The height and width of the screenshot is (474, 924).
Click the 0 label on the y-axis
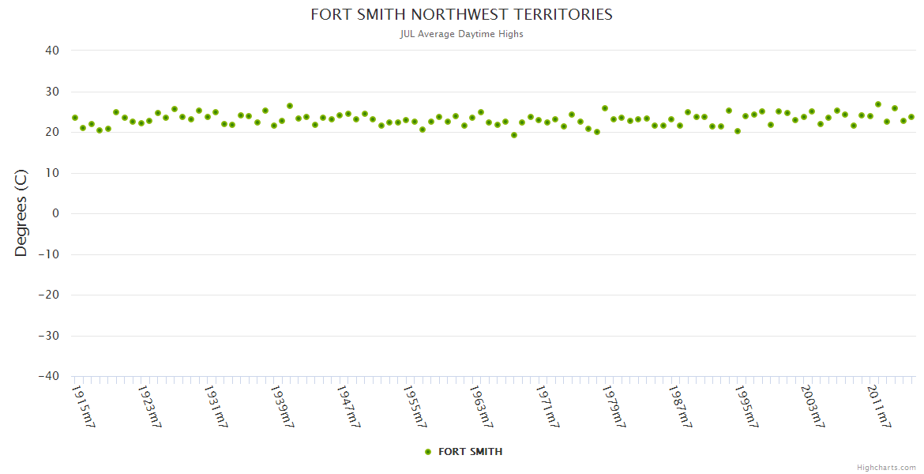tap(56, 213)
